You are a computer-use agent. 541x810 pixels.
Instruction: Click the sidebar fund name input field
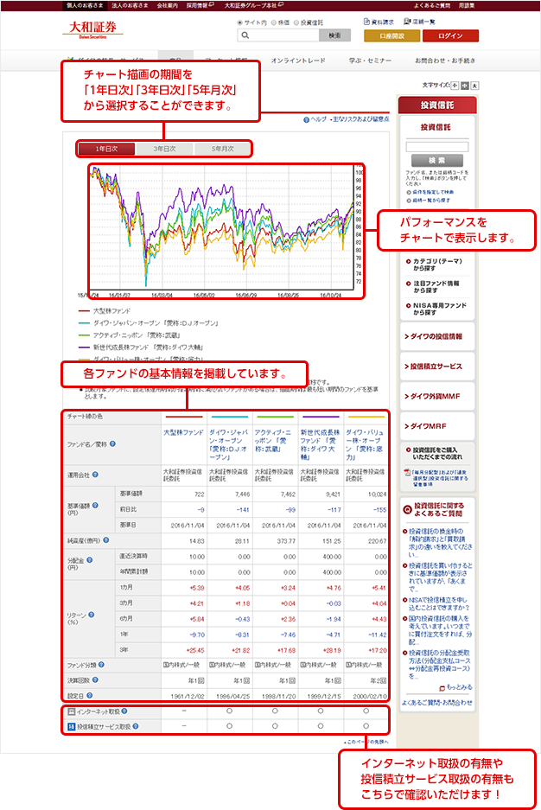[437, 147]
